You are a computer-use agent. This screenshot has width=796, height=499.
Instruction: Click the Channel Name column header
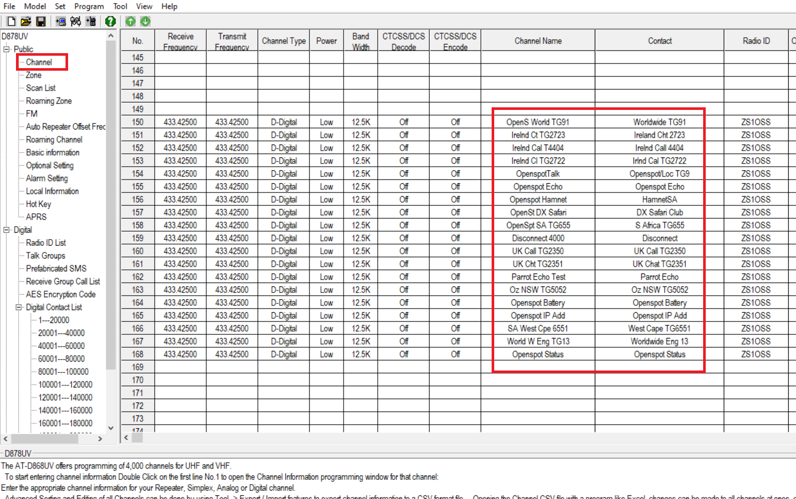click(x=538, y=41)
